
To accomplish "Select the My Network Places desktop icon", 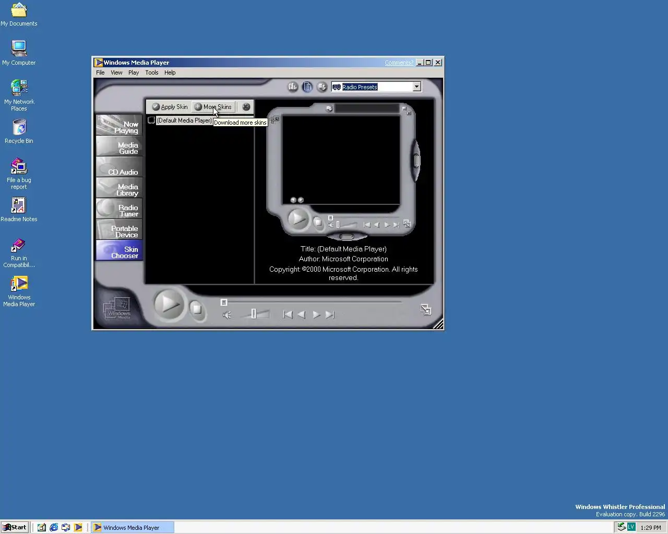I will (x=19, y=95).
